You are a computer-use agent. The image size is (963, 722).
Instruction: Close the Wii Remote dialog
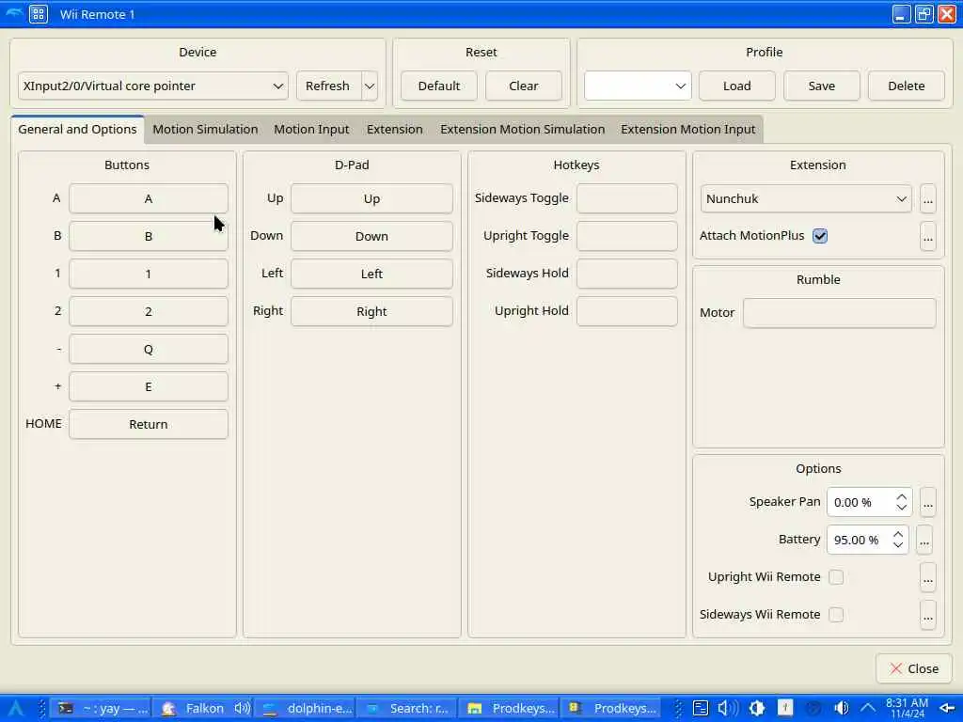click(914, 668)
